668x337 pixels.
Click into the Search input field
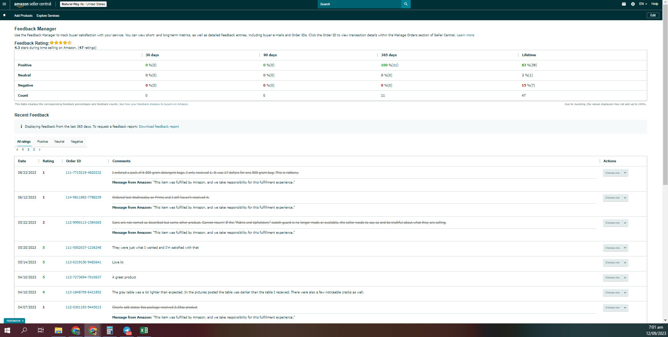(x=359, y=4)
